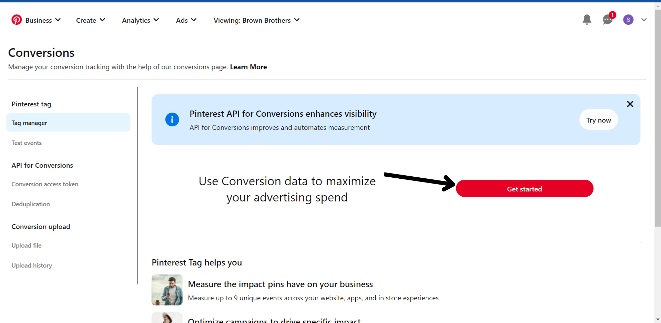661x323 pixels.
Task: Open the Analytics dropdown menu
Action: pos(141,20)
